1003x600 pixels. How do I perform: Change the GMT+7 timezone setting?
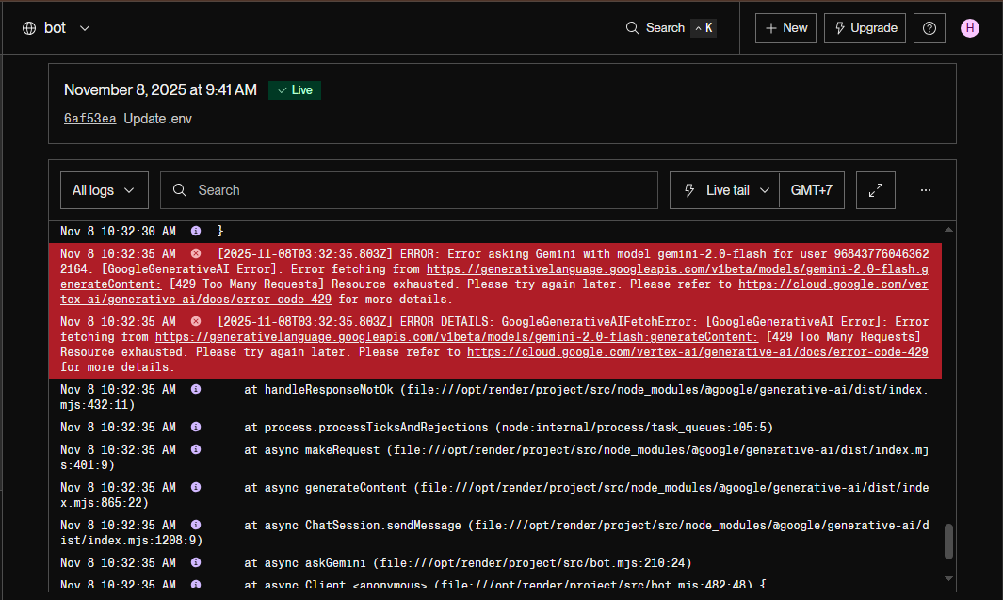pos(811,190)
